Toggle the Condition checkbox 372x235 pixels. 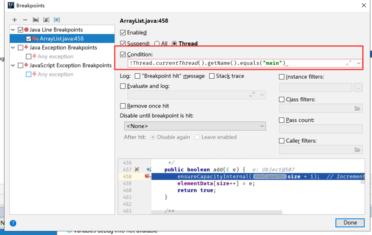point(123,55)
